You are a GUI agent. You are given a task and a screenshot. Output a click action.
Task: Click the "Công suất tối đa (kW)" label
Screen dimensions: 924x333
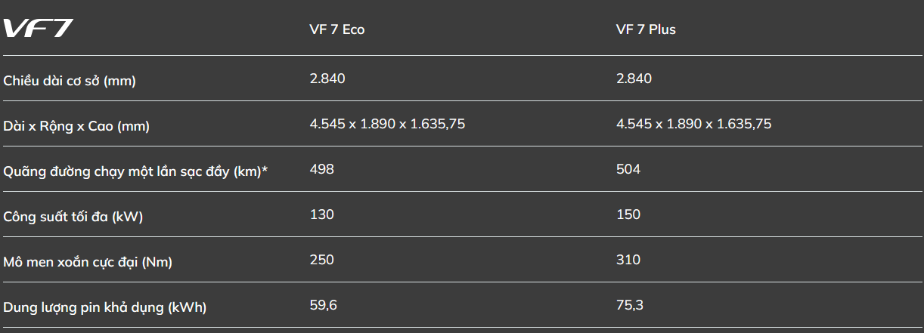click(73, 217)
